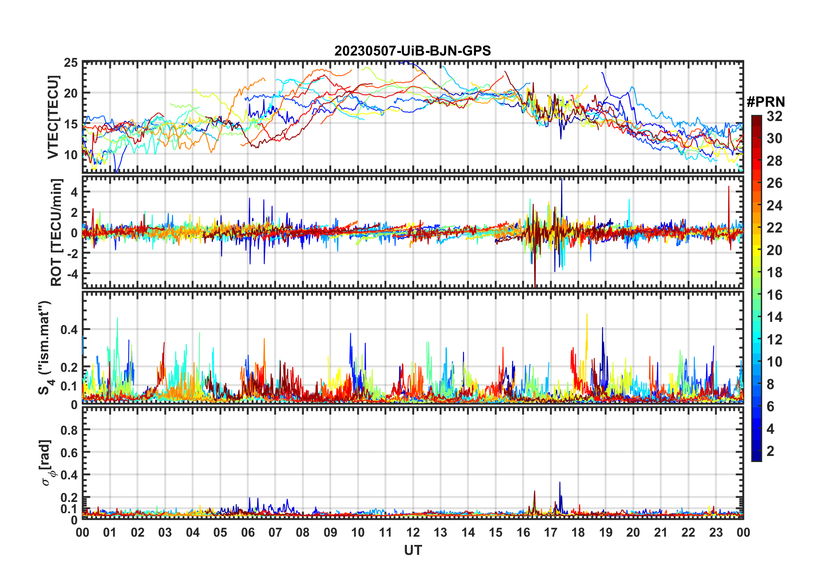The height and width of the screenshot is (577, 826).
Task: Click the VTEC axis tick label 15
Action: 71,124
